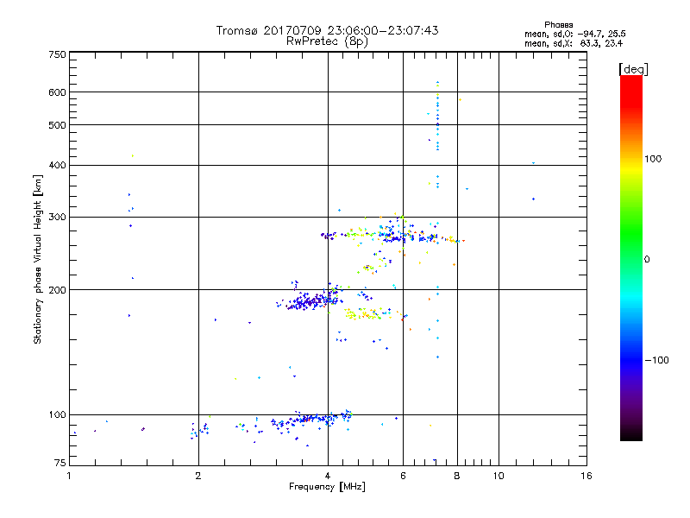Click the x-axis tick label '4'
Screen dimensions: 690x518
click(328, 476)
